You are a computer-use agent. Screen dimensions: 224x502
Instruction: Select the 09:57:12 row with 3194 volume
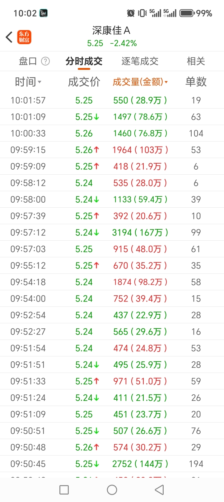click(x=112, y=232)
